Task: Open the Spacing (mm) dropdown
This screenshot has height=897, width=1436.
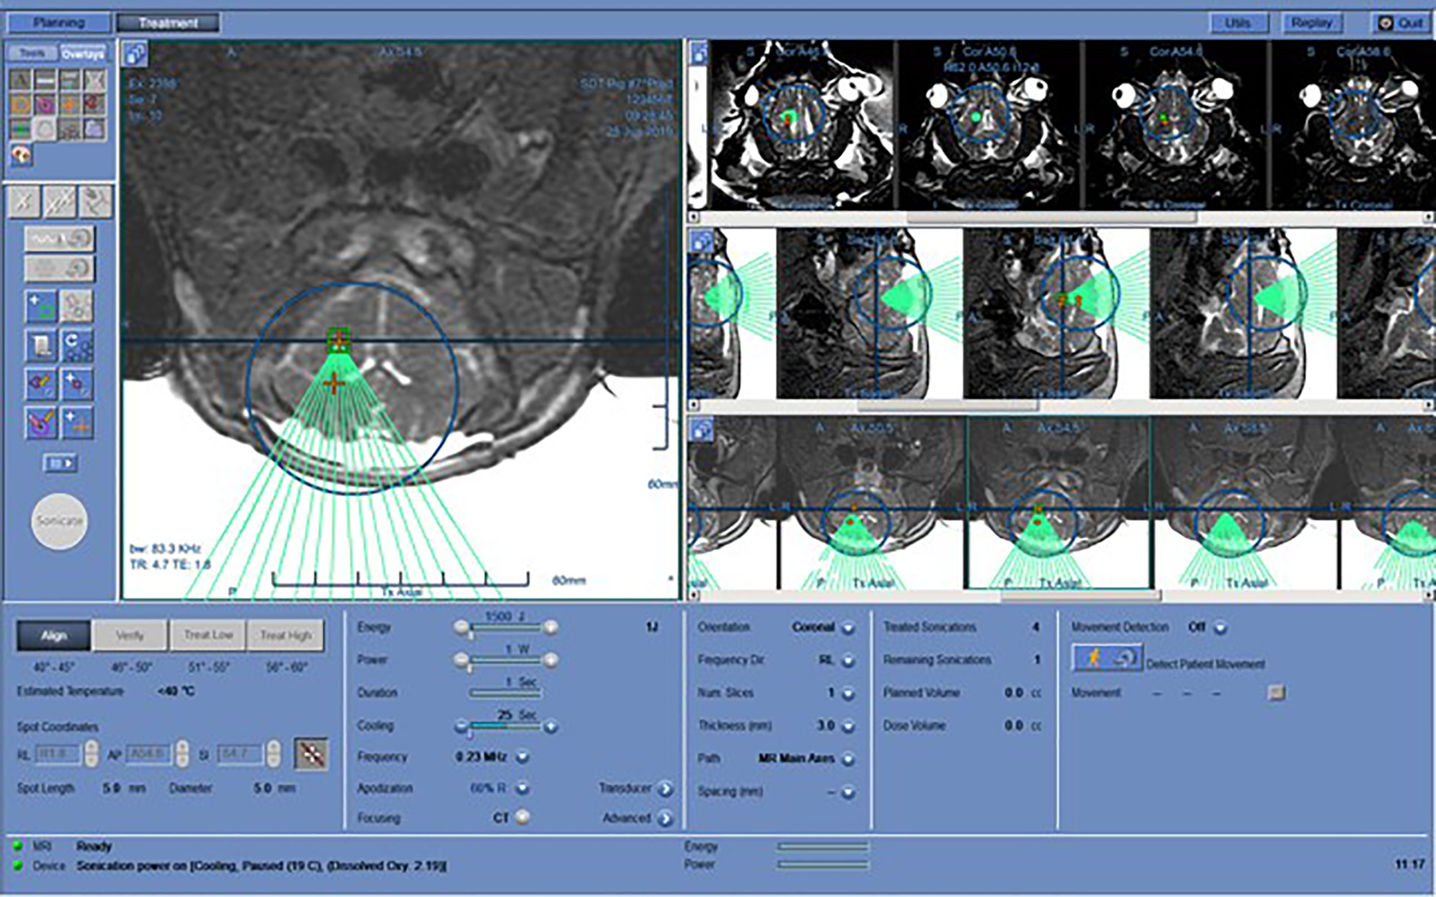Action: tap(848, 792)
